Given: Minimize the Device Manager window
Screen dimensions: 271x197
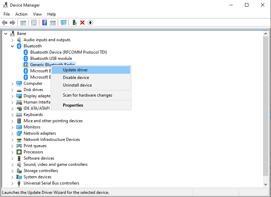Looking at the screenshot, I should 231,5.
